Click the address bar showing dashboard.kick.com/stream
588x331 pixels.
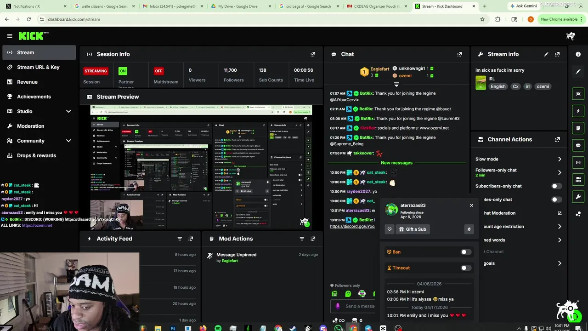pos(257,19)
